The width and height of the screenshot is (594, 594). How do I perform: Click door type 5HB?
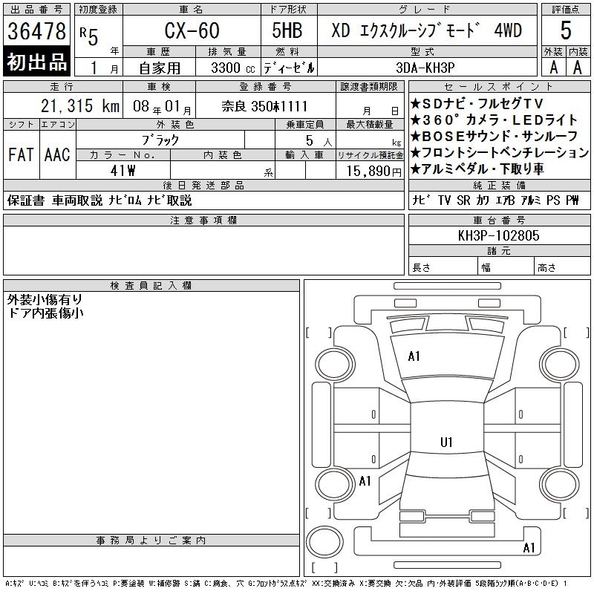(x=287, y=30)
